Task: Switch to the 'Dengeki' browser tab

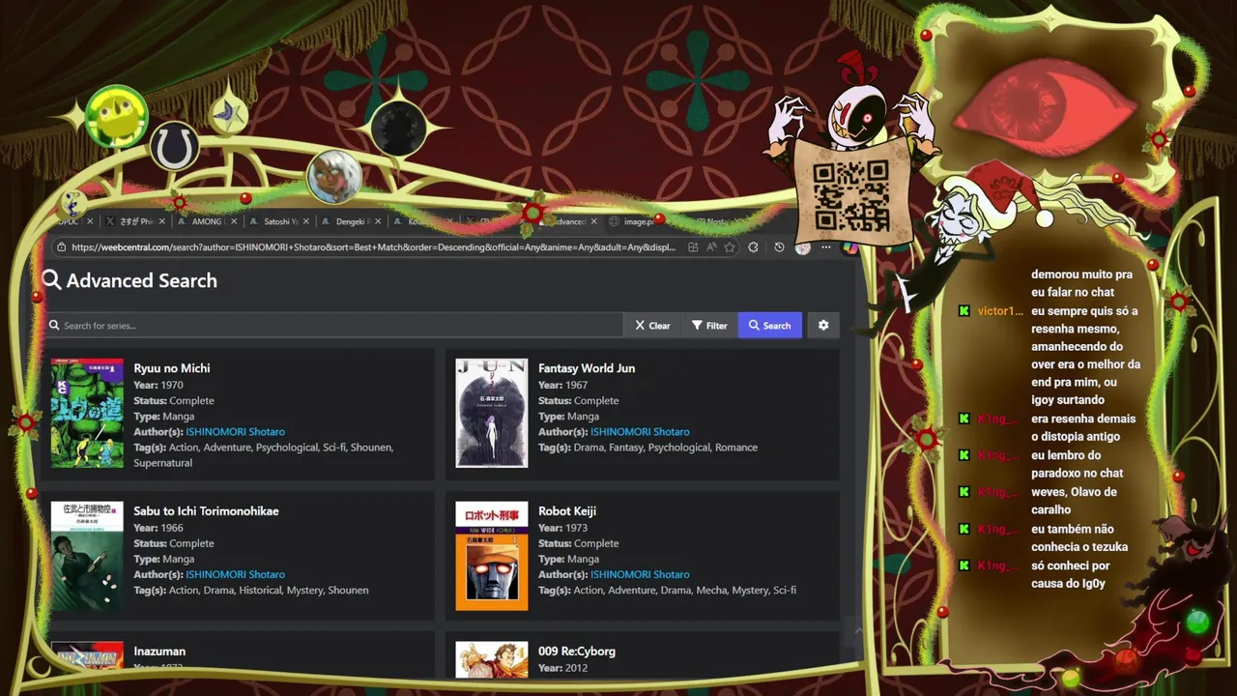Action: click(x=352, y=221)
